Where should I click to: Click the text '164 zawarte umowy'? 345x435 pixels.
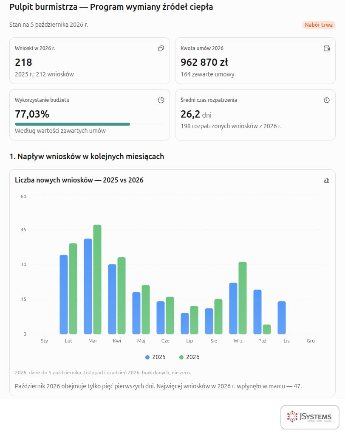[x=207, y=74]
